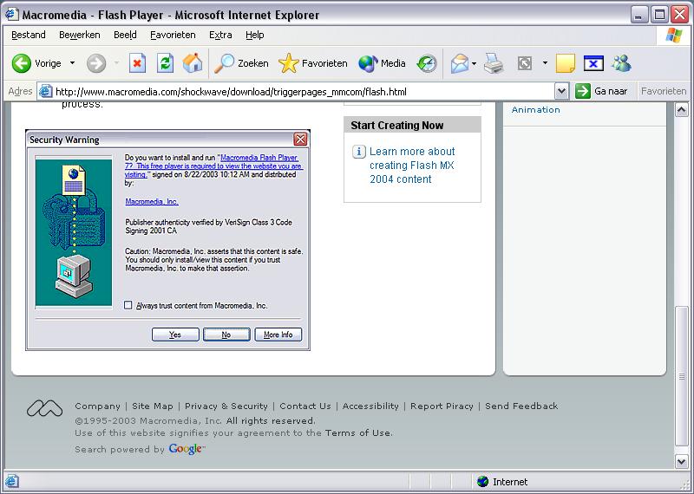This screenshot has width=694, height=494.
Task: Click the Google logo in footer
Action: click(187, 449)
